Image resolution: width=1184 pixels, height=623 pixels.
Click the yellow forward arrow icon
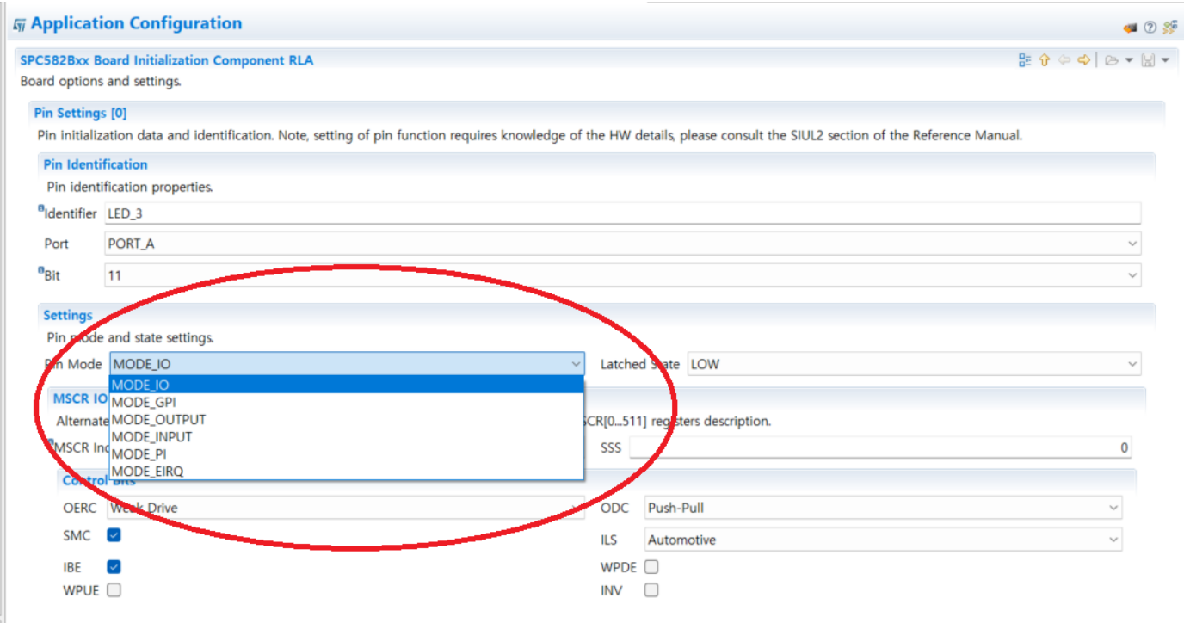point(1083,60)
